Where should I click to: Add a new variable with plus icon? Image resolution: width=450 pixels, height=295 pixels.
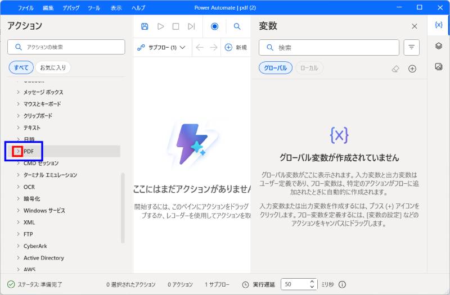[412, 69]
